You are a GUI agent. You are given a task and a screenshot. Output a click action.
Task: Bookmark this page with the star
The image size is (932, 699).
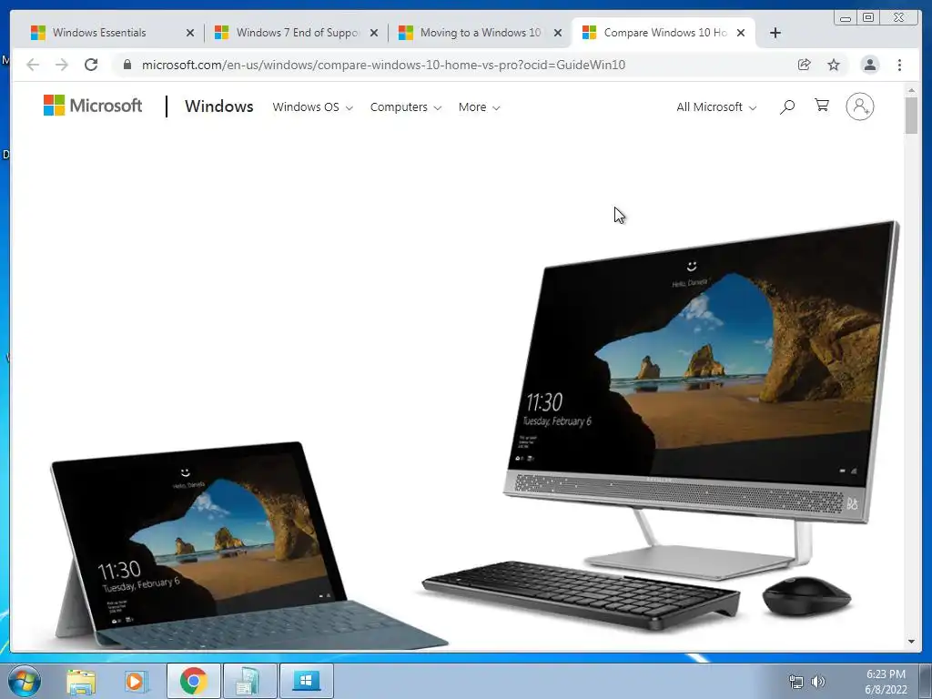[x=834, y=65]
